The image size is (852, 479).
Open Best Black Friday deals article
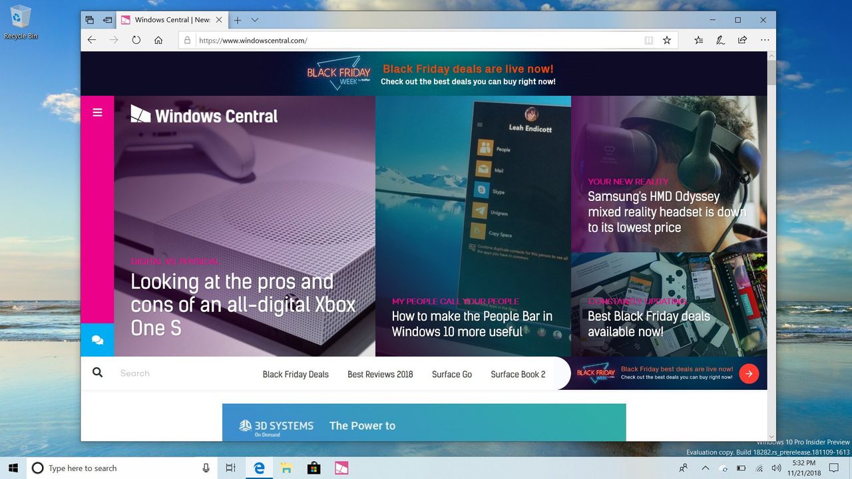click(x=649, y=323)
